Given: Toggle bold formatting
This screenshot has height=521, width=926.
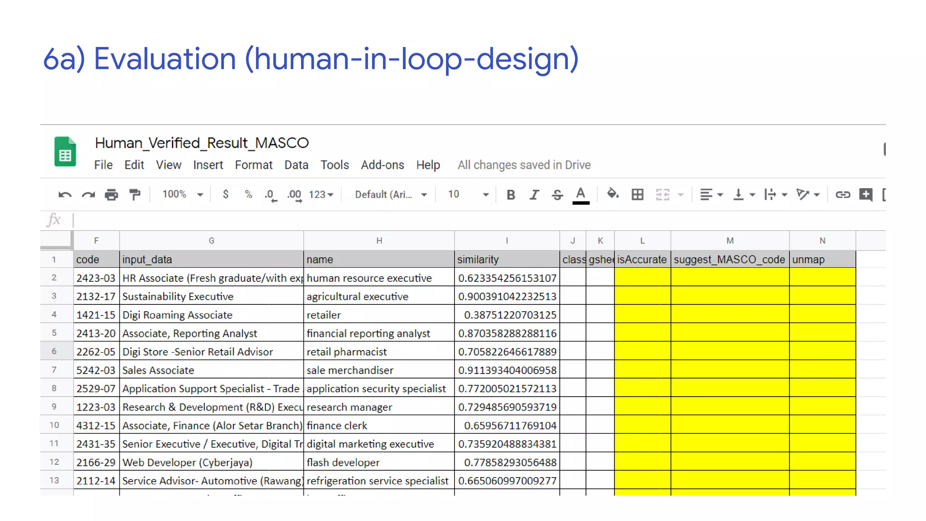Looking at the screenshot, I should [x=511, y=195].
